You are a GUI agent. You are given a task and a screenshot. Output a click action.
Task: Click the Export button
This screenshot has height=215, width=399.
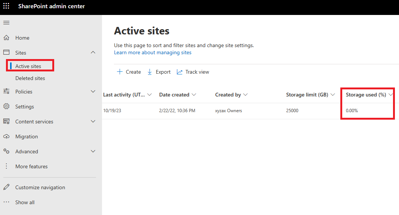click(159, 72)
